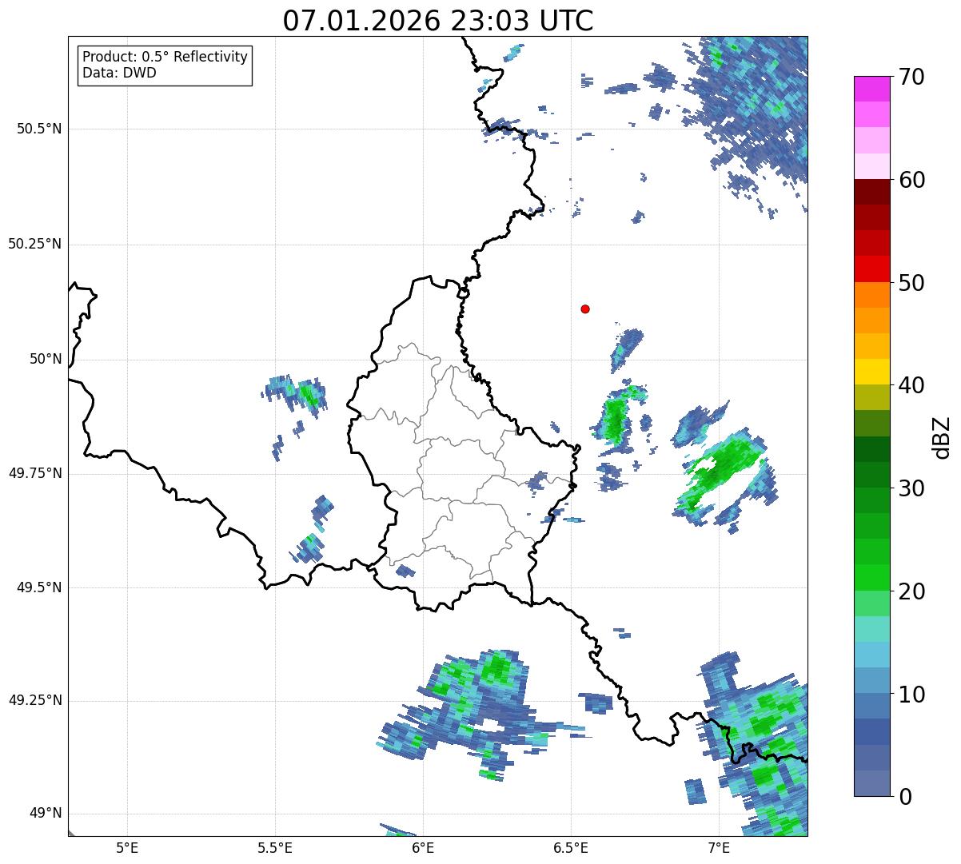
Task: Click 'Product: 0.5° Reflectivity' legend text
Action: coord(165,58)
